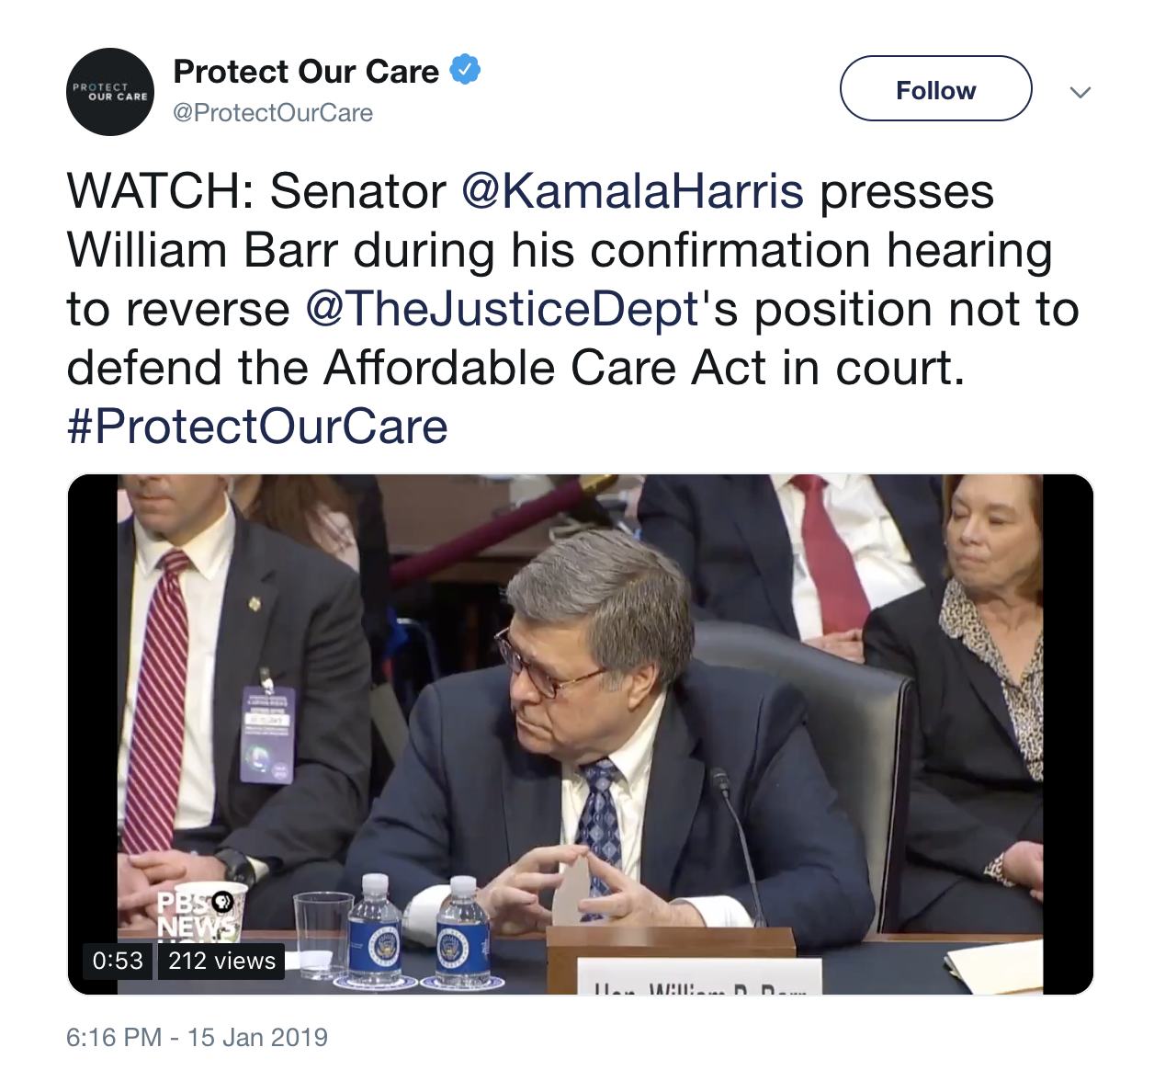1154x1070 pixels.
Task: Click the 212 views counter
Action: (x=221, y=961)
